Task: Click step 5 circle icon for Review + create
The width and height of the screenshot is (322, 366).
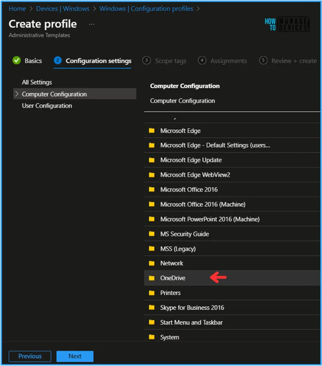Action: (263, 61)
